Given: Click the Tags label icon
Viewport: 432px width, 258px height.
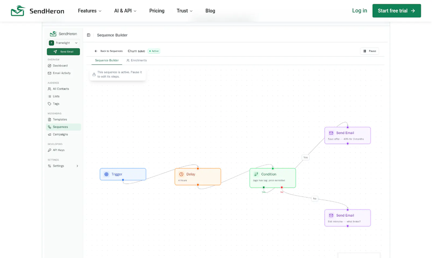Looking at the screenshot, I should pos(49,104).
